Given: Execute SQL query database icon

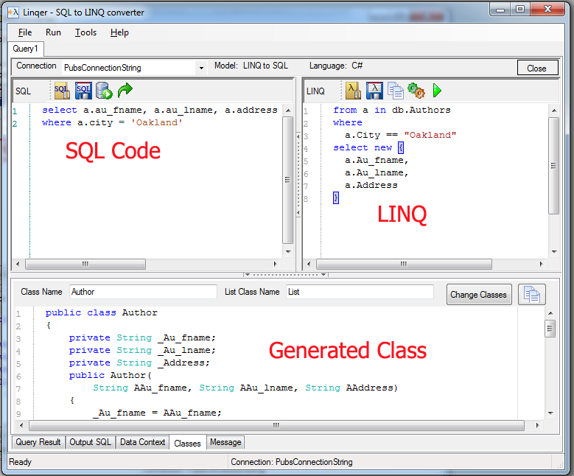Looking at the screenshot, I should point(104,91).
